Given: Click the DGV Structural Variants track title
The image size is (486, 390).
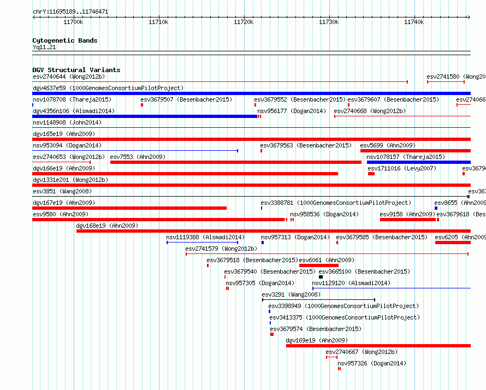Looking at the screenshot, I should (76, 70).
